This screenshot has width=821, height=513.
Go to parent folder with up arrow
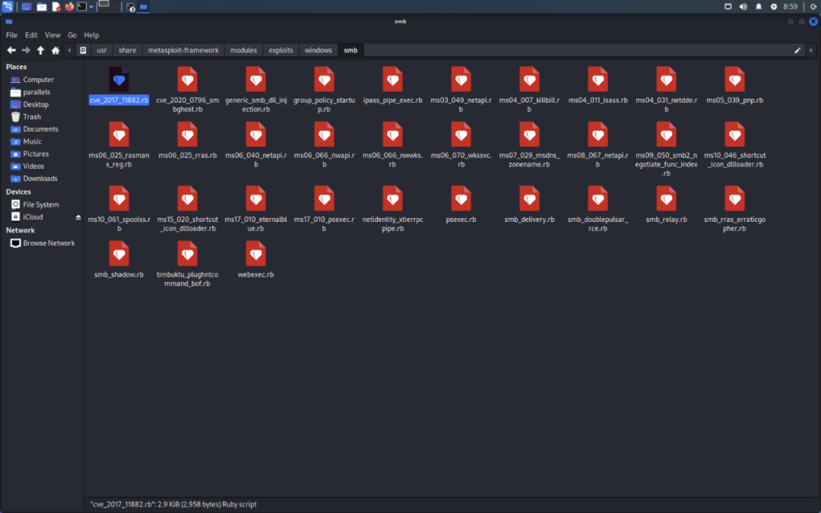[40, 50]
